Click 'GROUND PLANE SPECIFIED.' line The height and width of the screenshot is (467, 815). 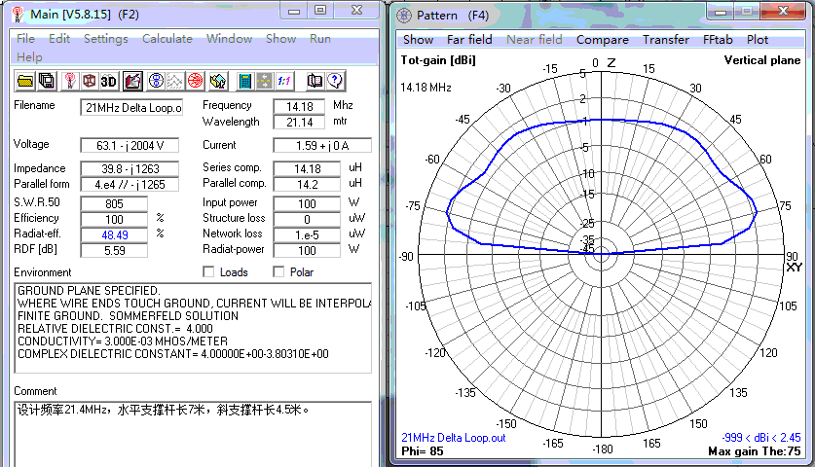click(89, 290)
